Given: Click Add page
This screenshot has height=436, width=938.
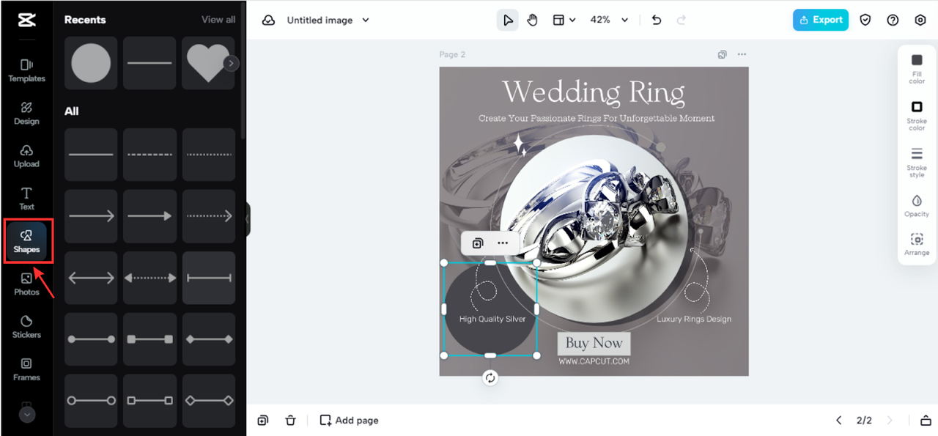Looking at the screenshot, I should coord(350,421).
